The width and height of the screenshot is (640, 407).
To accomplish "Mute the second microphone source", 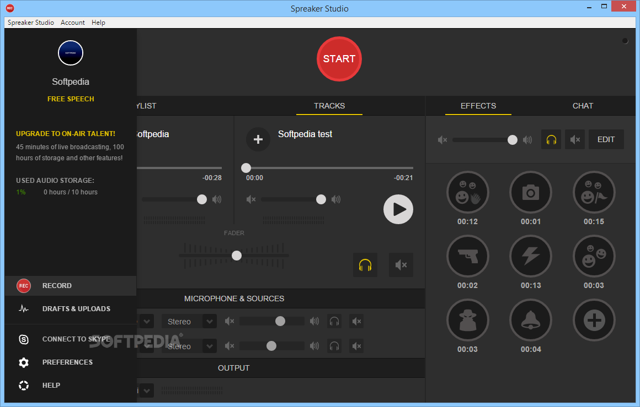I will 356,346.
